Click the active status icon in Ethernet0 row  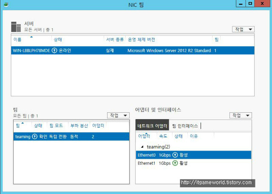pyautogui.click(x=175, y=155)
